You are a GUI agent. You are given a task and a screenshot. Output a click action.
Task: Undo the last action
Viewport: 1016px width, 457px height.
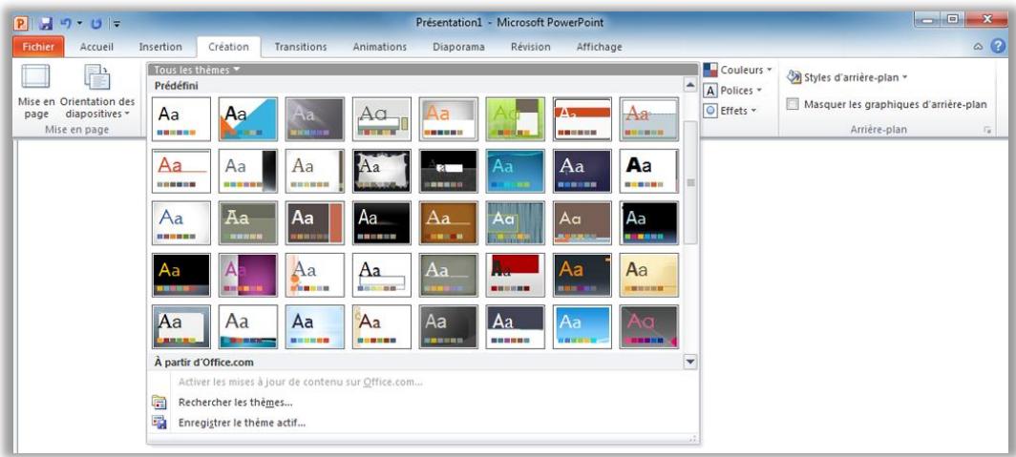pyautogui.click(x=66, y=23)
